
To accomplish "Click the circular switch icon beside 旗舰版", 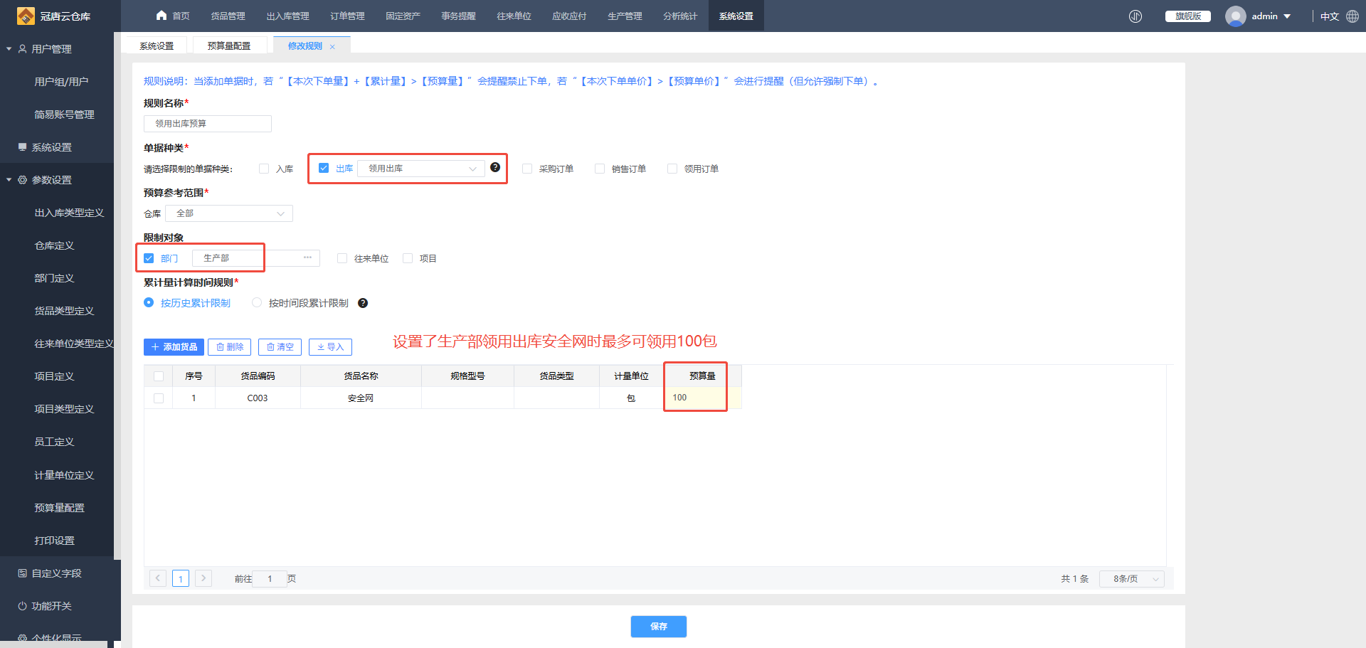I will [1135, 16].
